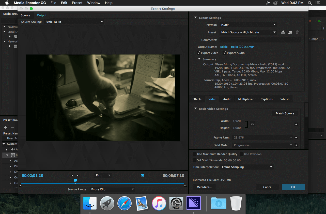Open the Preset menu in the menu bar
The height and width of the screenshot is (214, 326).
click(77, 3)
